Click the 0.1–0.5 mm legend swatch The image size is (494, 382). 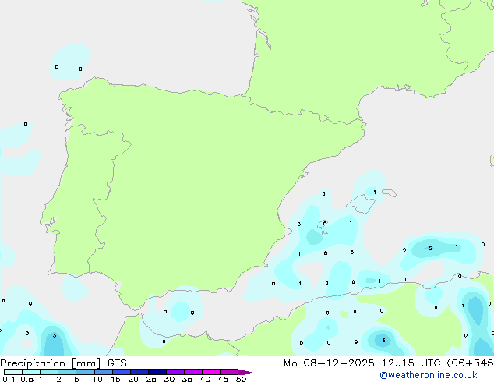[13, 372]
